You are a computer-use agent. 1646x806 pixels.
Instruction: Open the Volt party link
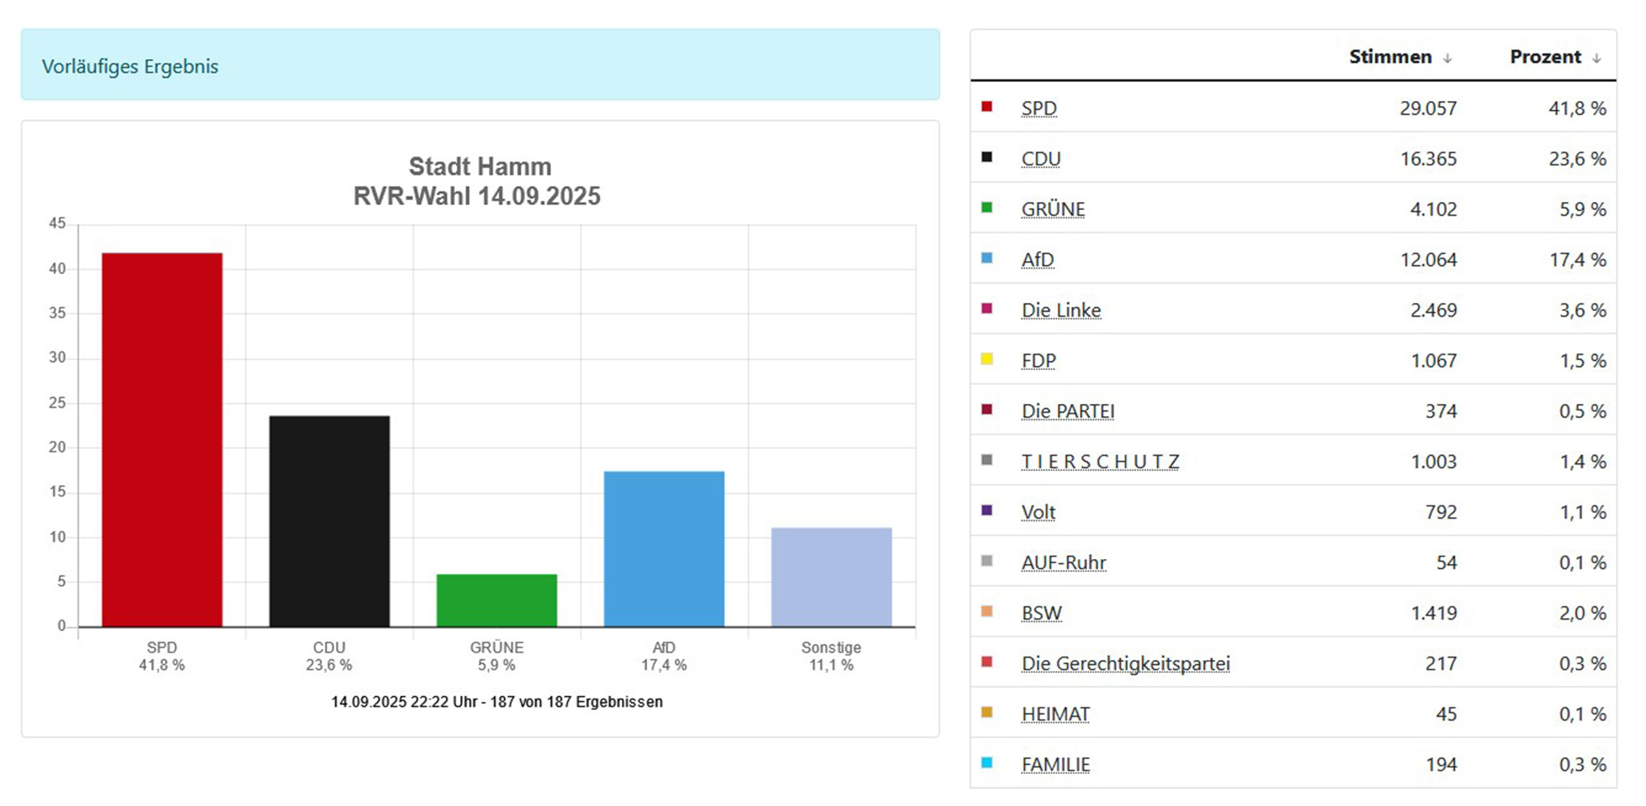click(x=1038, y=512)
